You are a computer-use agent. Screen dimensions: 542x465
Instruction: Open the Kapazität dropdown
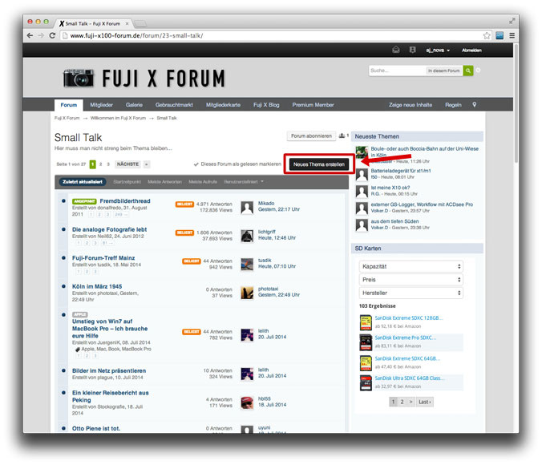click(411, 266)
